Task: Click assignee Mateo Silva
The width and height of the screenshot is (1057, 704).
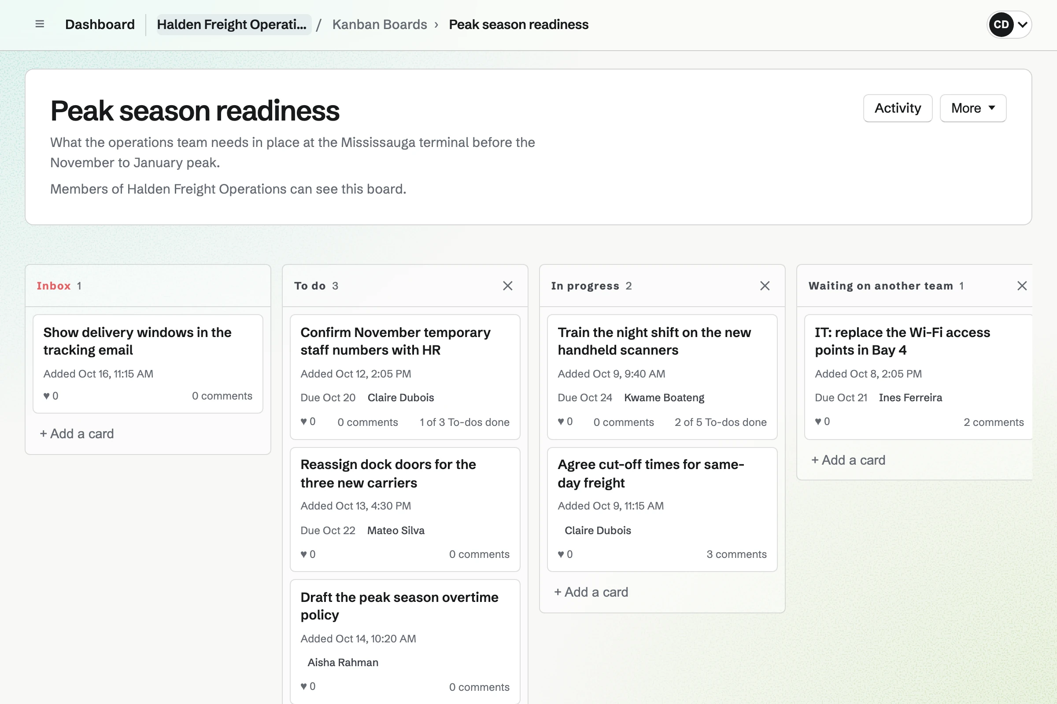Action: tap(395, 531)
